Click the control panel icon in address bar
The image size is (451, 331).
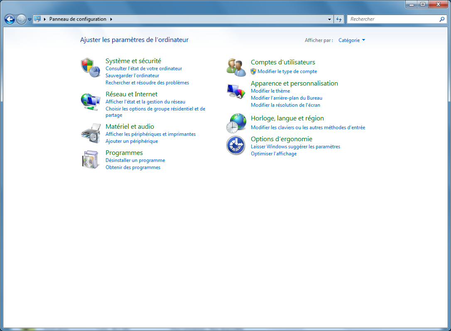(x=37, y=19)
